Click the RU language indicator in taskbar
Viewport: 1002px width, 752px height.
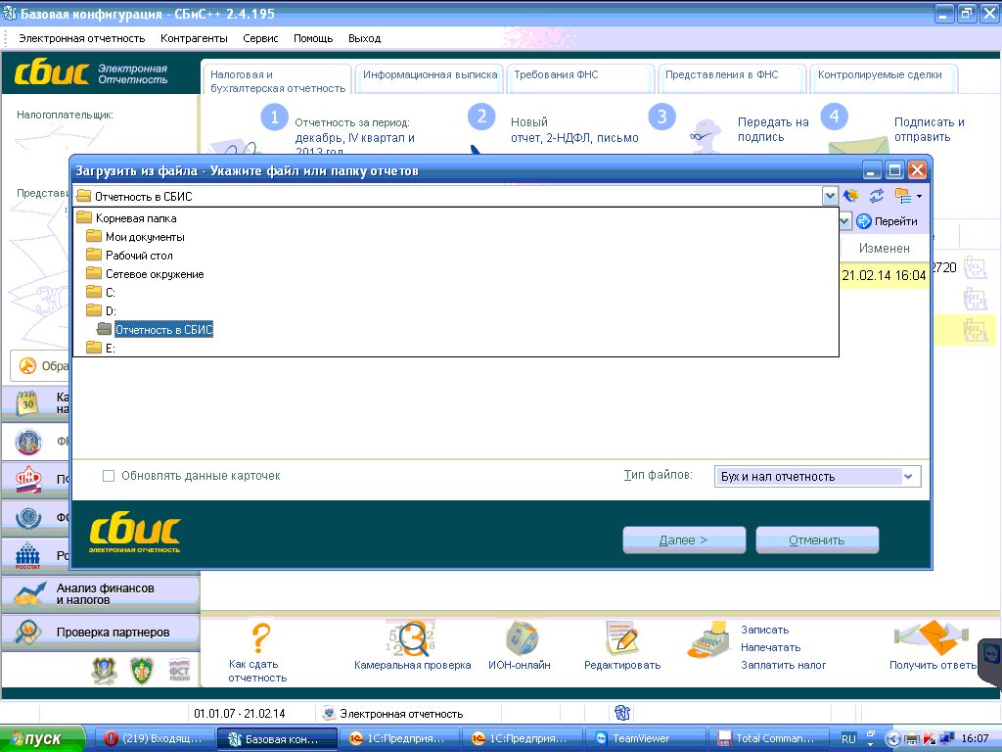point(848,738)
